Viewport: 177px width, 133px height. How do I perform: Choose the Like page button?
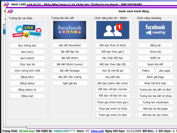tap(164, 71)
